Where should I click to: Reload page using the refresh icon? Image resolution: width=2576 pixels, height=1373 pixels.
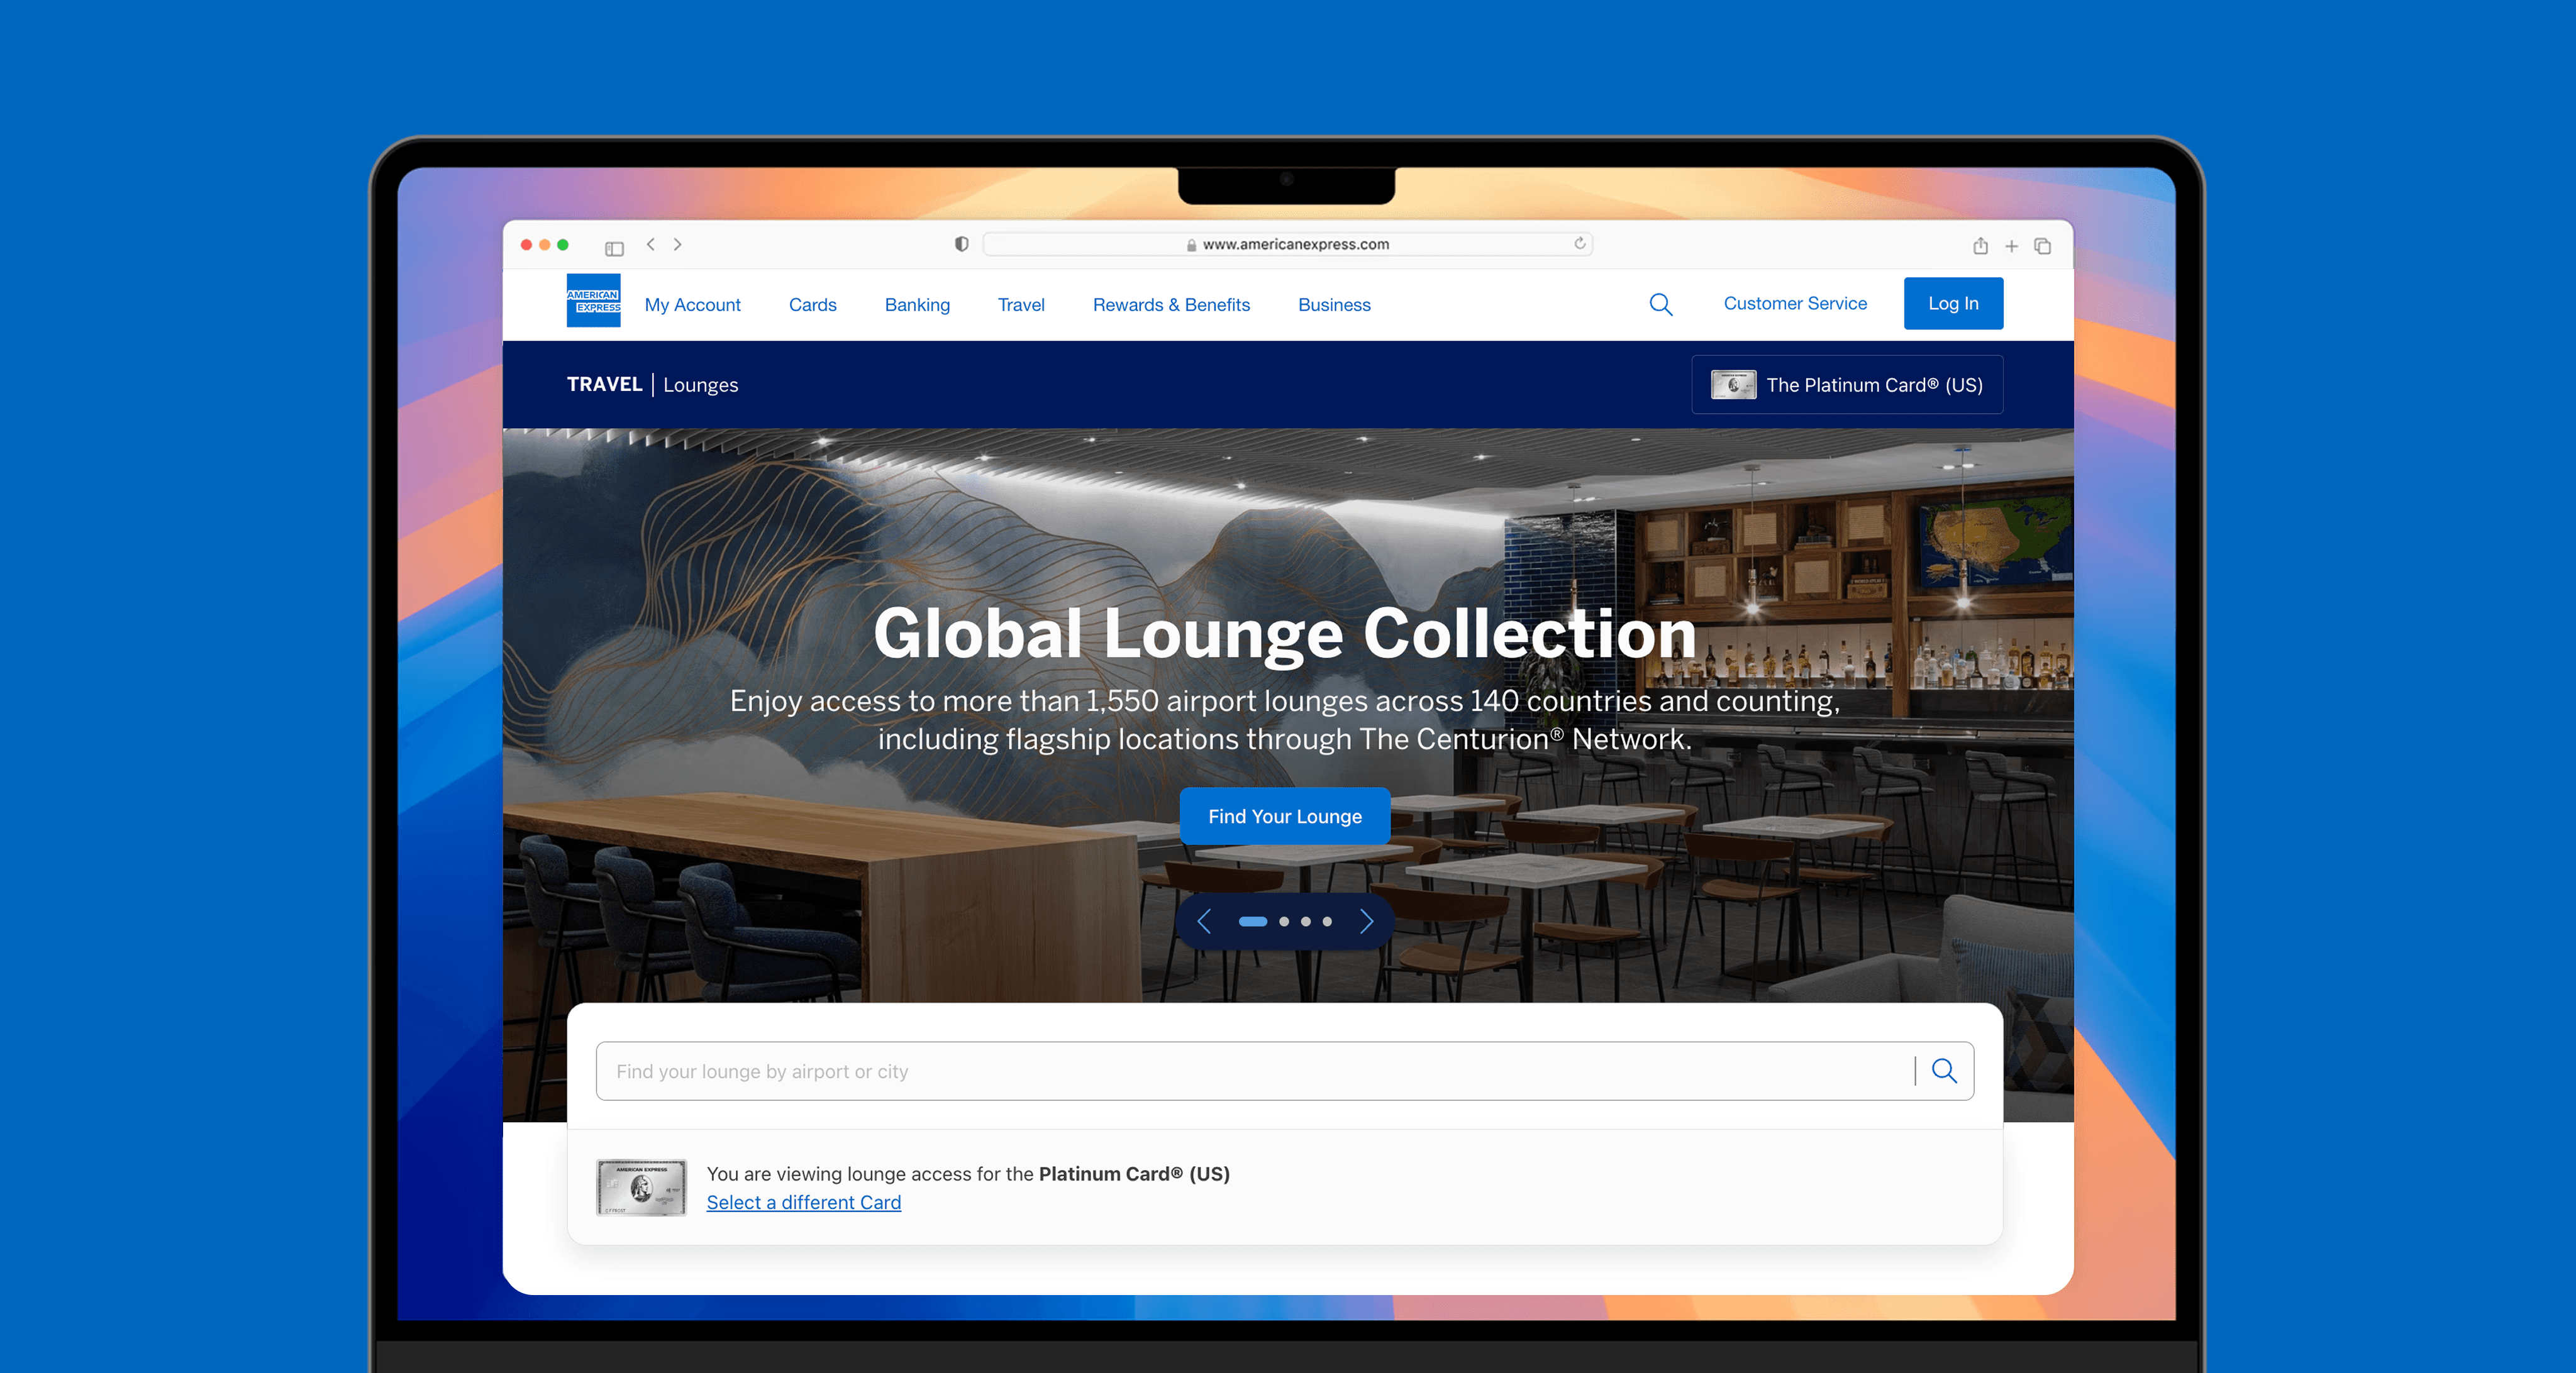click(x=1580, y=244)
